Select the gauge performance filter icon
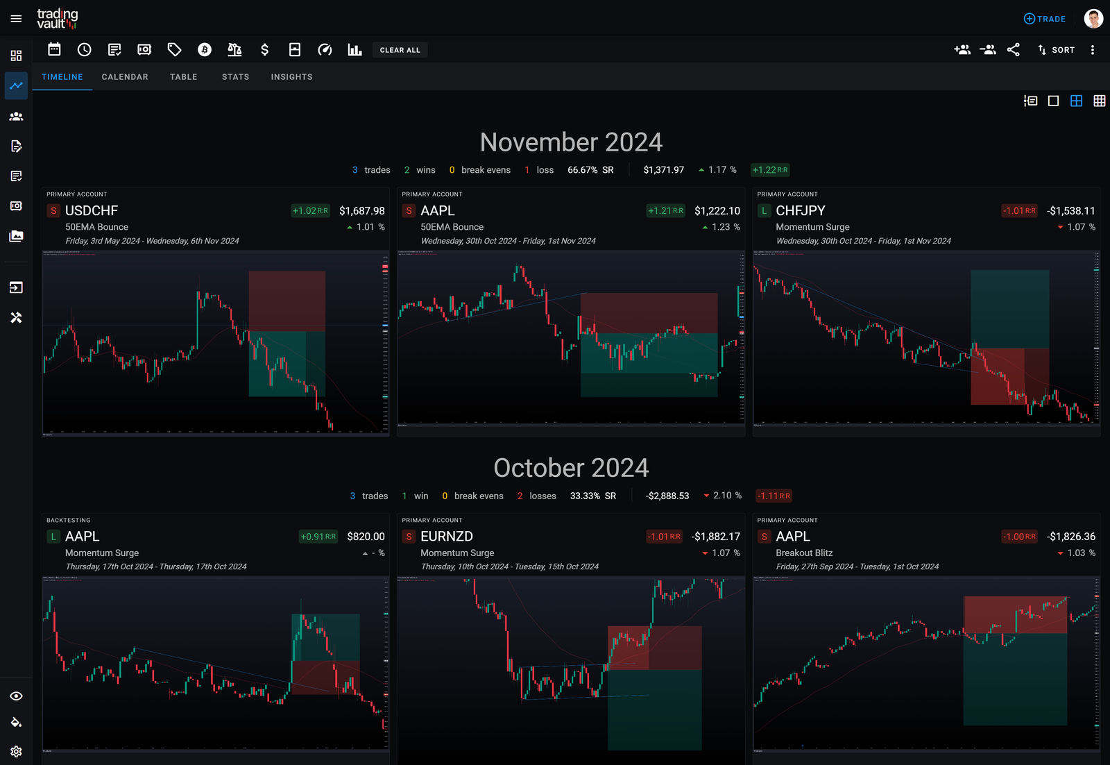The width and height of the screenshot is (1110, 765). (324, 49)
